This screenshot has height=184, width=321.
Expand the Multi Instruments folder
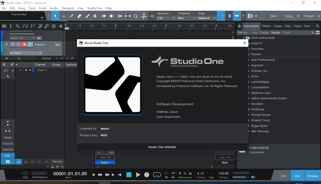(x=244, y=38)
